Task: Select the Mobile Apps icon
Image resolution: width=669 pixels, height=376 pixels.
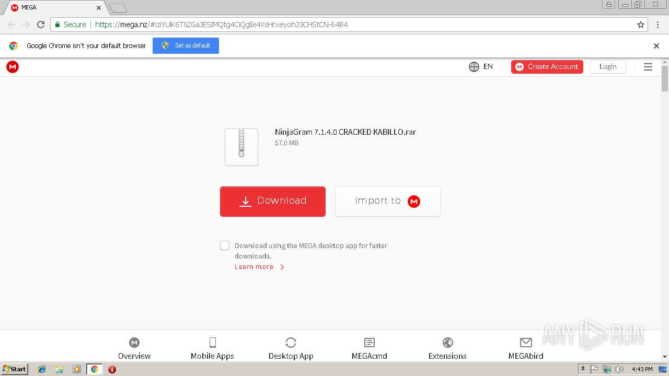Action: [213, 343]
